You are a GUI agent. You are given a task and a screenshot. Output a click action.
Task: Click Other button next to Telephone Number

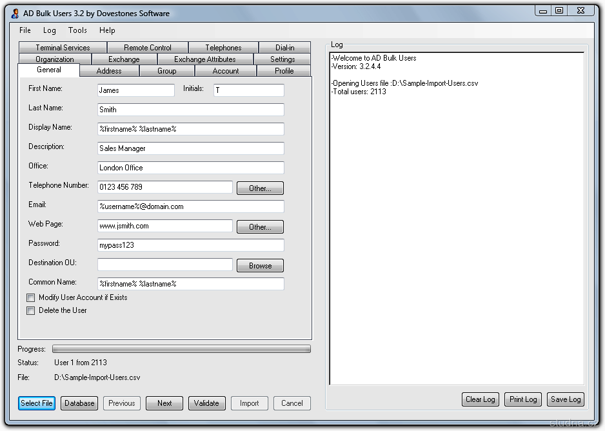pyautogui.click(x=260, y=188)
